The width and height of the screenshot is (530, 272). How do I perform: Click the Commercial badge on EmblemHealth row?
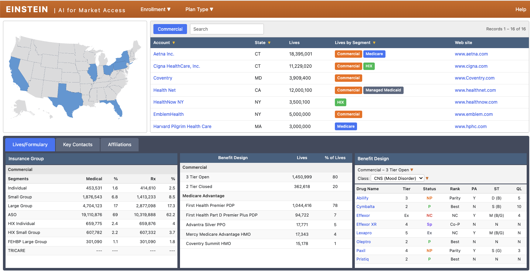click(348, 114)
